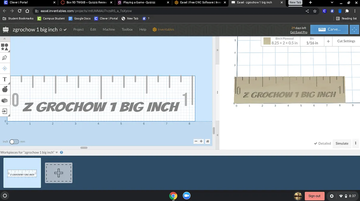Click the jog machine arrows button
The width and height of the screenshot is (360, 201).
pyautogui.click(x=354, y=30)
